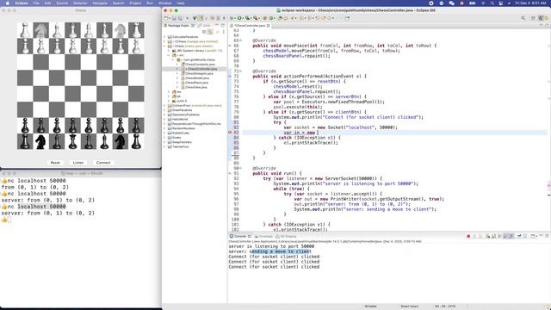Screen dimensions: 551x310
Task: Select ChessConstants.java in Package Explorer
Action: click(200, 65)
